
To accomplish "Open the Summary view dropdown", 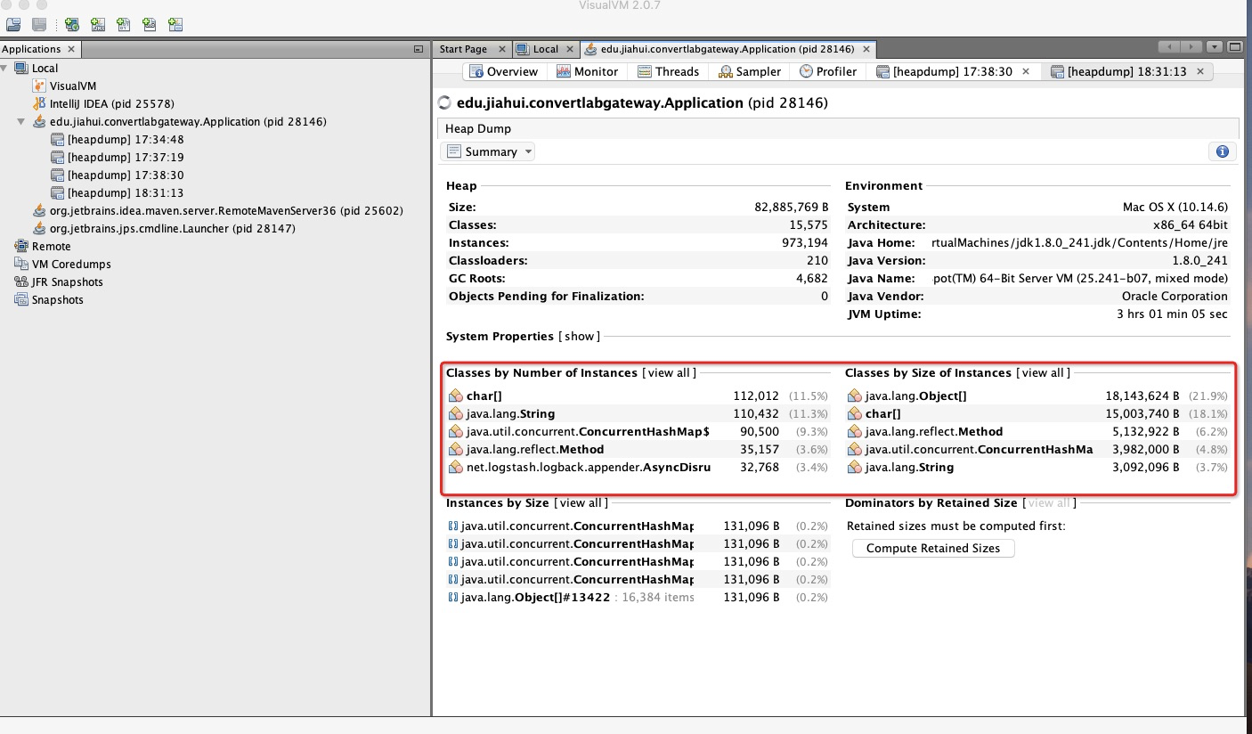I will [489, 151].
